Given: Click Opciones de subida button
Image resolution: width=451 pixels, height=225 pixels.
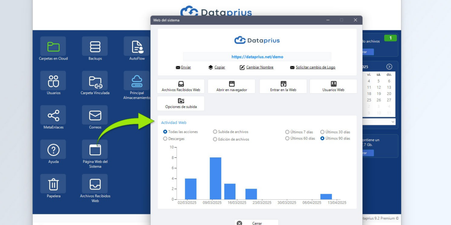Looking at the screenshot, I should point(181,103).
